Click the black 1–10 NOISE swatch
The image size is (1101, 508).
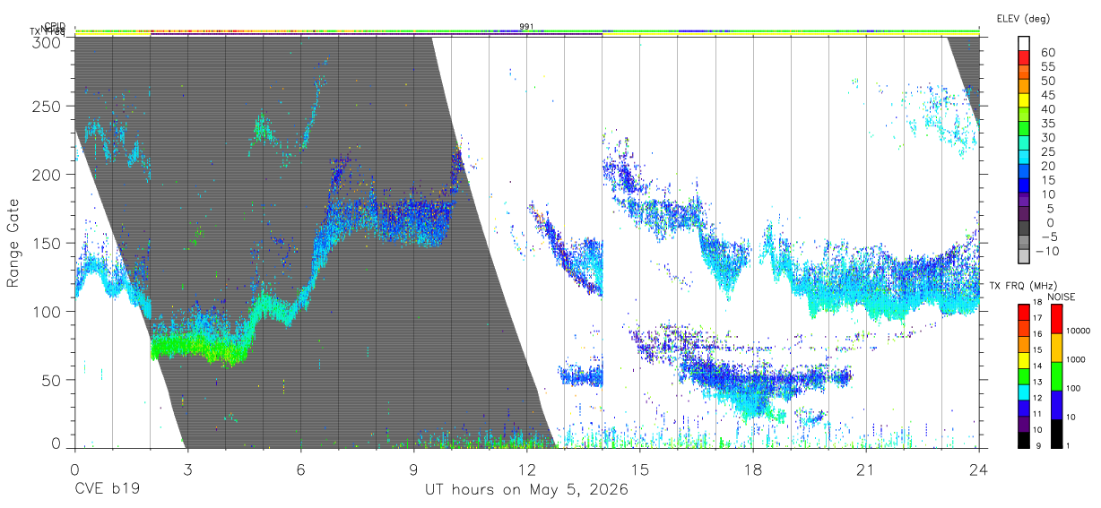coord(1057,433)
